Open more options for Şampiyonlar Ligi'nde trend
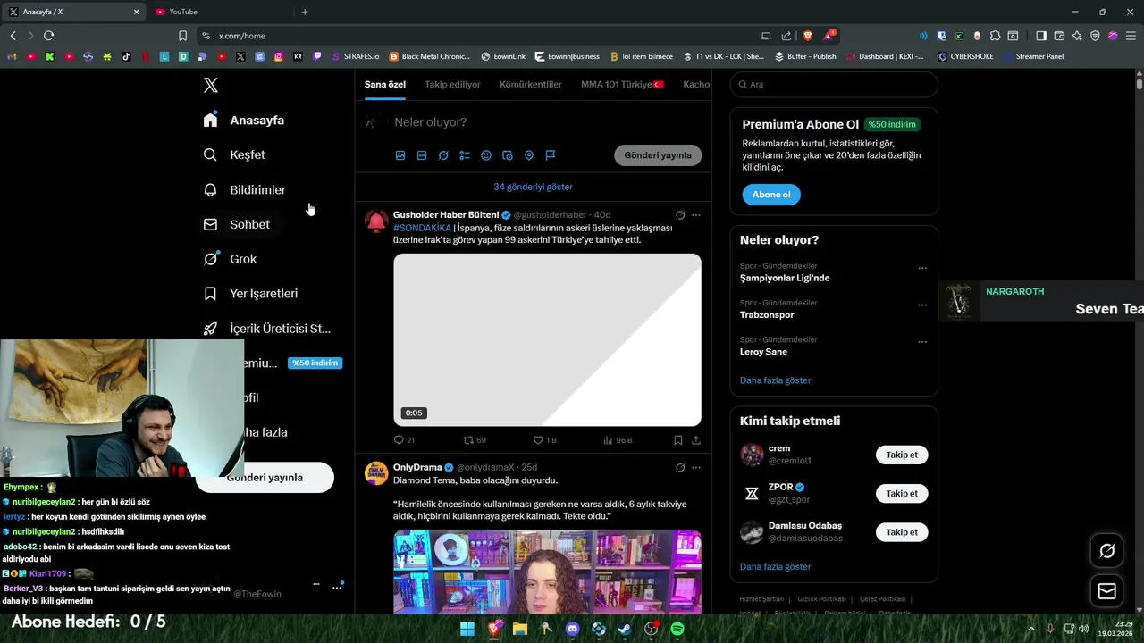 (922, 268)
